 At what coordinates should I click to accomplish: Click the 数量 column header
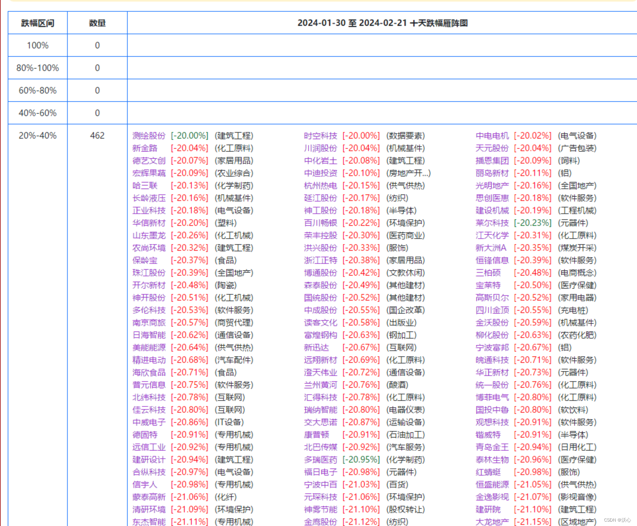(97, 23)
